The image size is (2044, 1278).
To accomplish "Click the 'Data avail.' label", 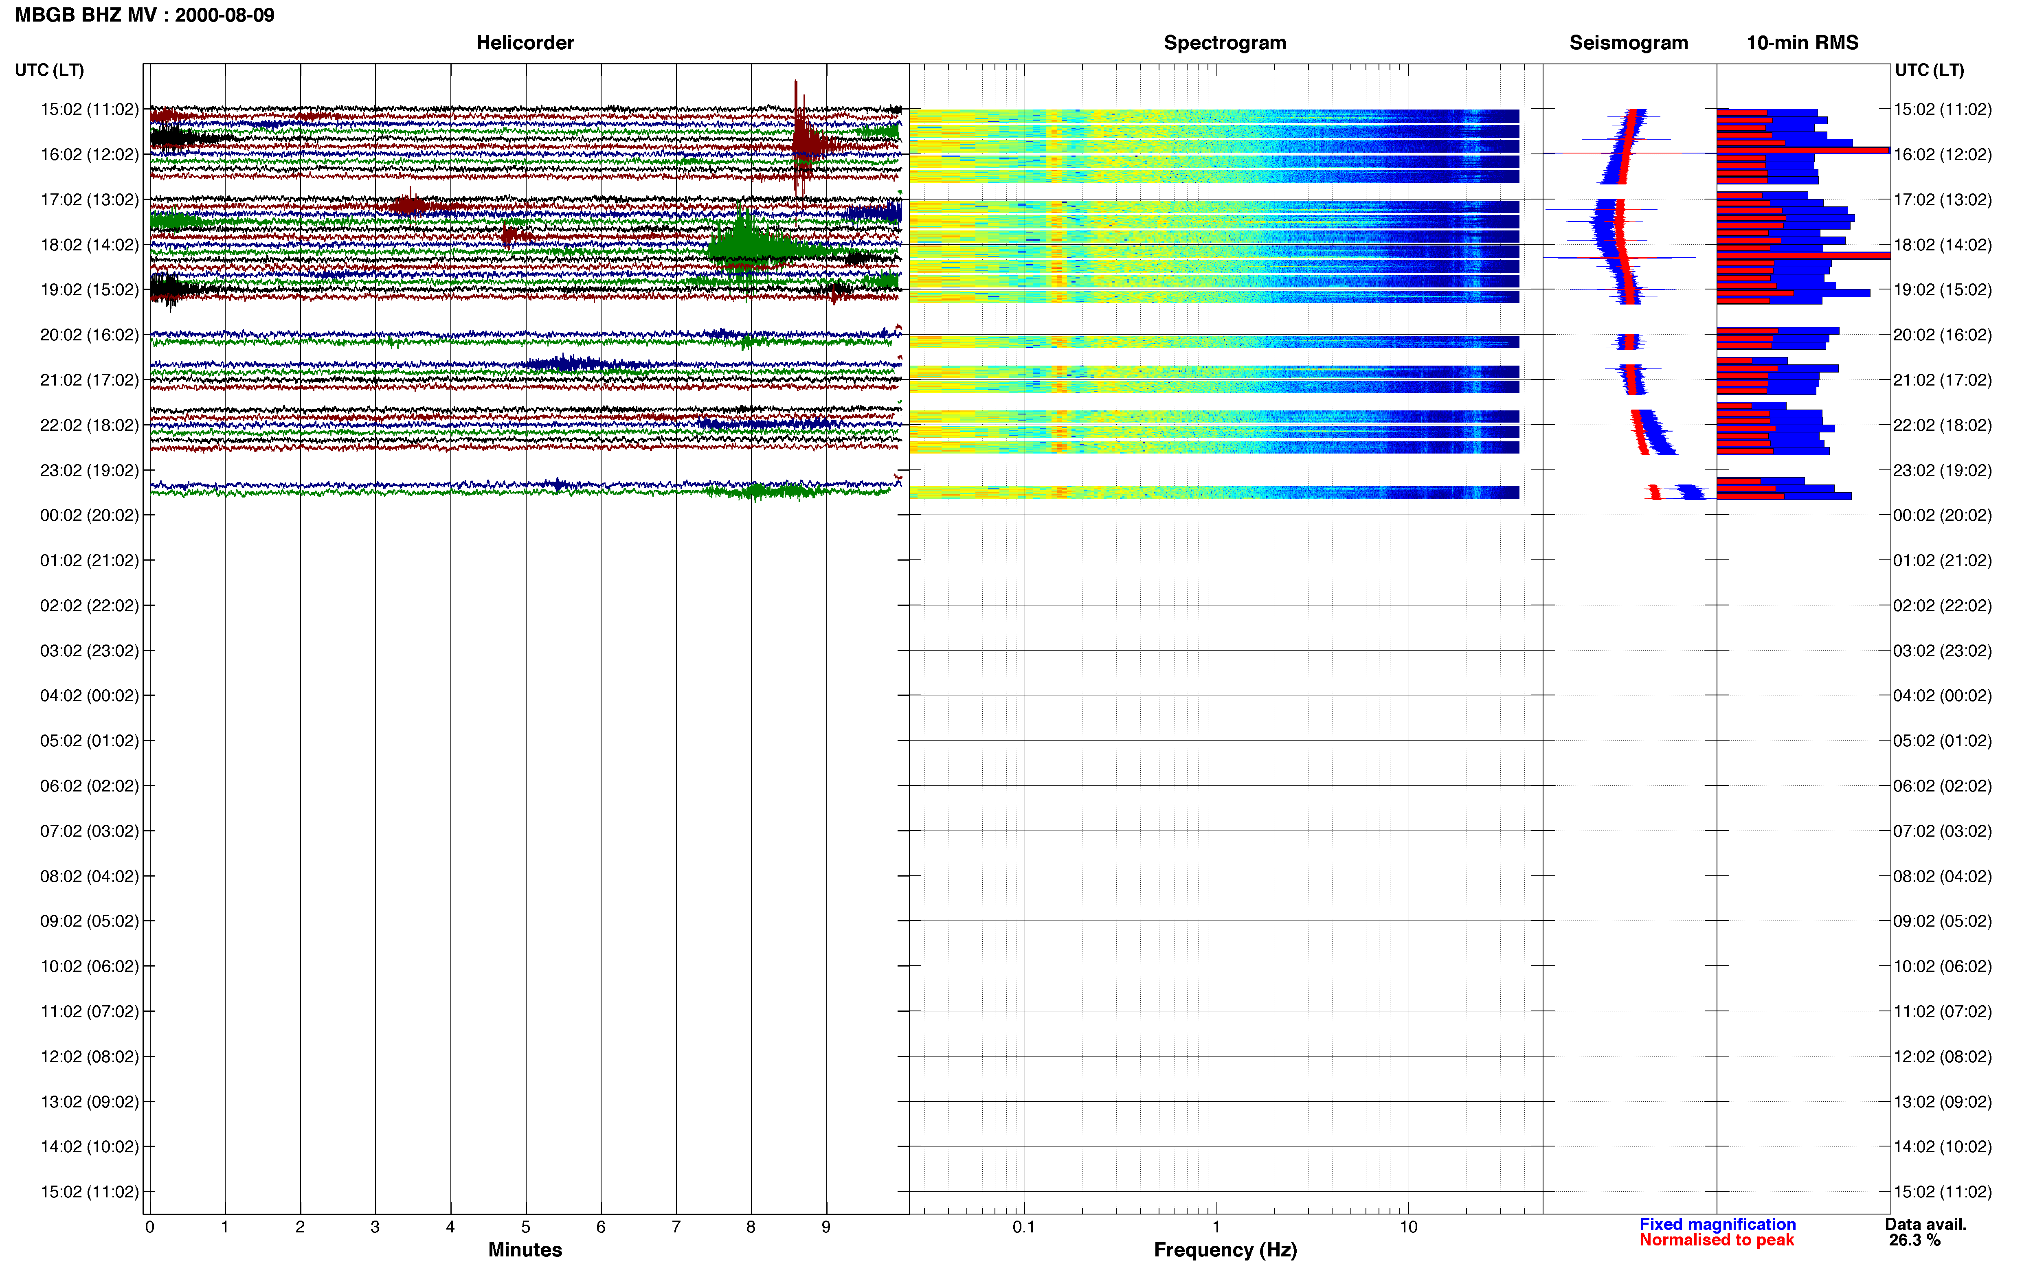I will coord(1925,1224).
